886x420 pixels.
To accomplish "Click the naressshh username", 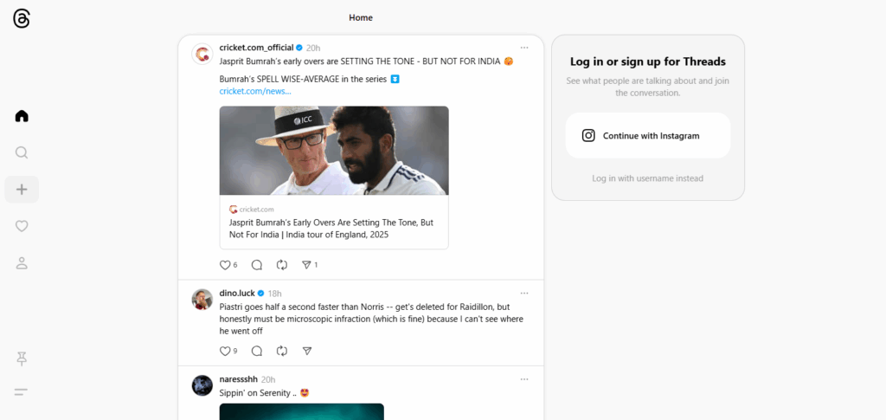I will pos(238,379).
